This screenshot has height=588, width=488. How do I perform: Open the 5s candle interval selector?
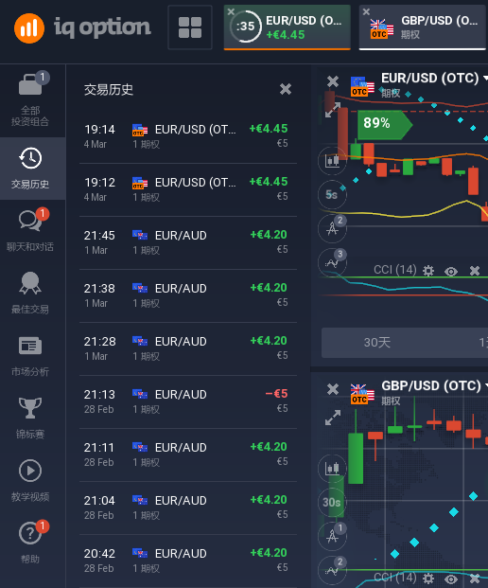tap(332, 195)
